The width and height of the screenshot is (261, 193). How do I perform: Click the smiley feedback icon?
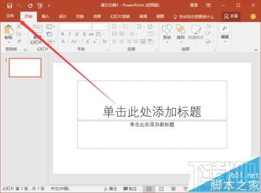coord(253,17)
